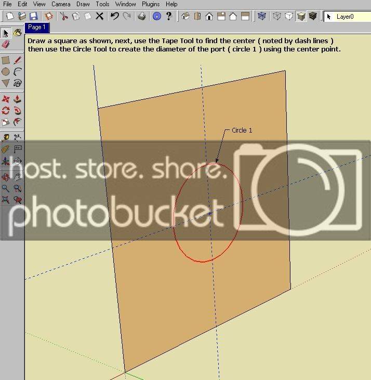Open the Layer0 layer dropdown
The height and width of the screenshot is (380, 371).
click(x=348, y=17)
